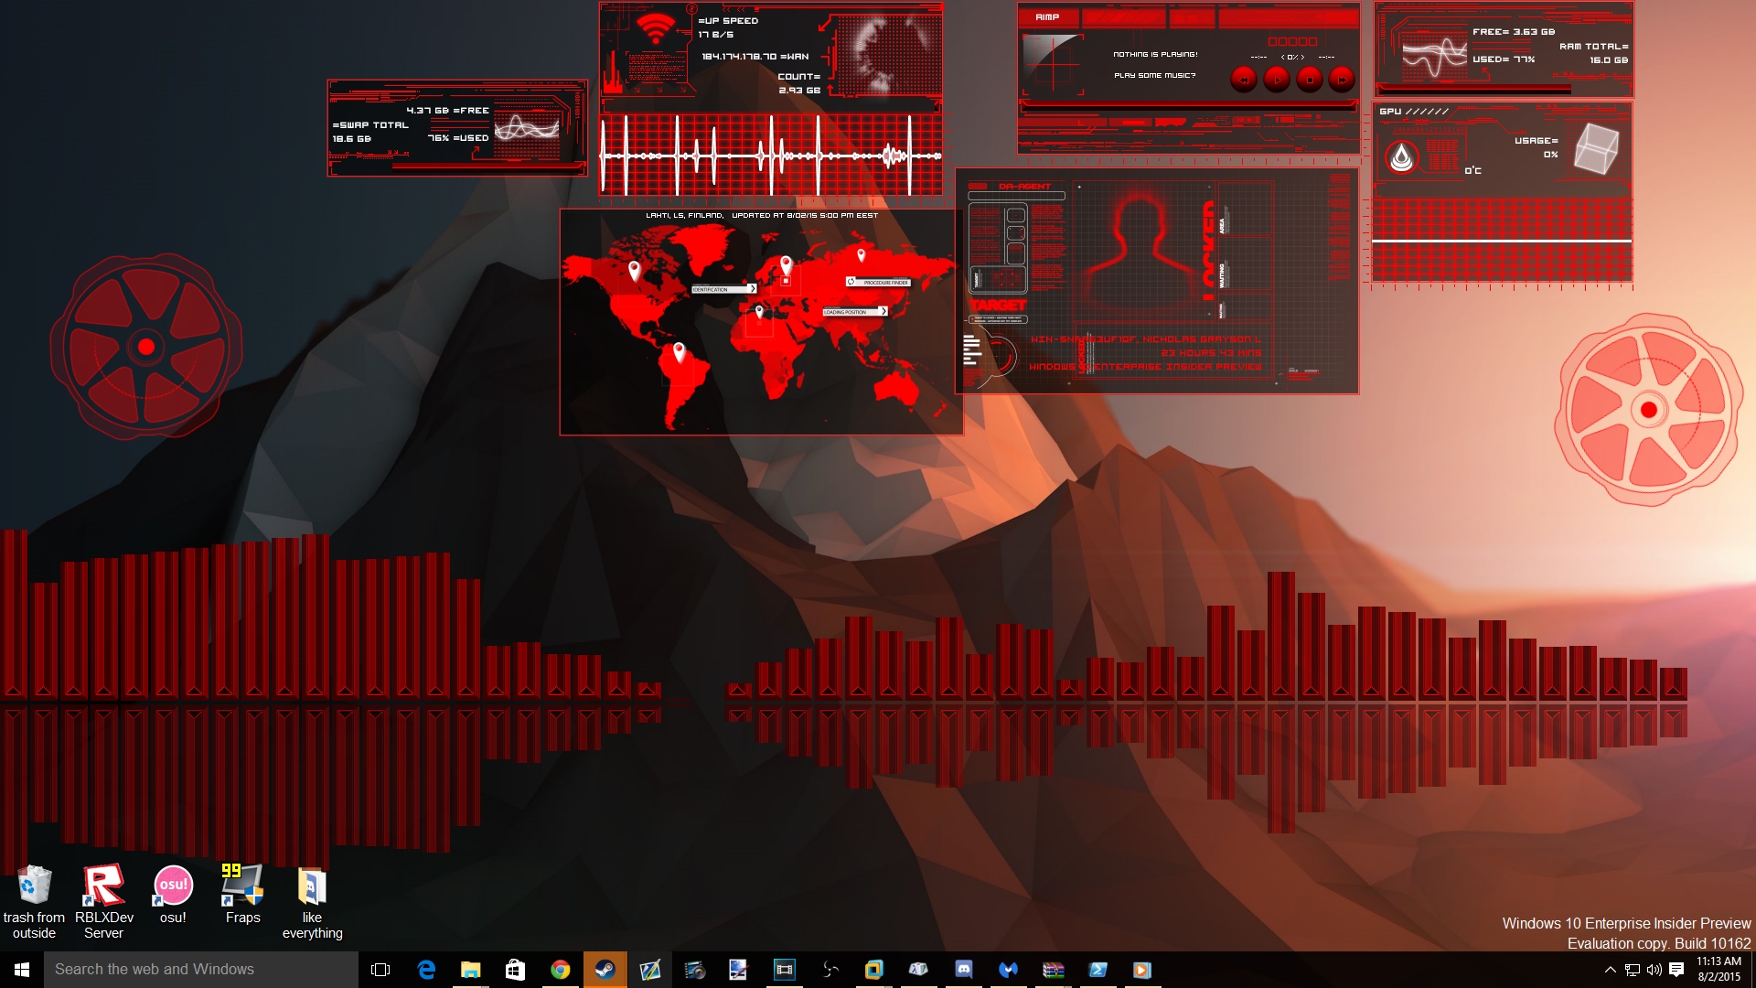Open the RBLXDev Server shortcut
Viewport: 1756px width, 988px height.
pos(103,901)
